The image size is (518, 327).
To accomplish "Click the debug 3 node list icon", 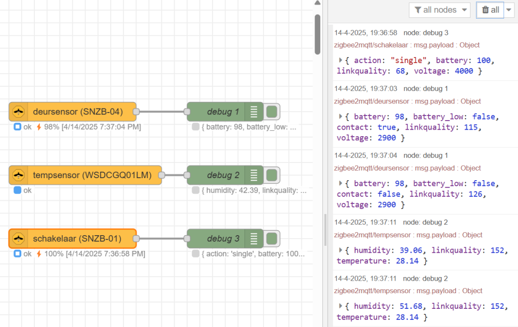I will [253, 239].
